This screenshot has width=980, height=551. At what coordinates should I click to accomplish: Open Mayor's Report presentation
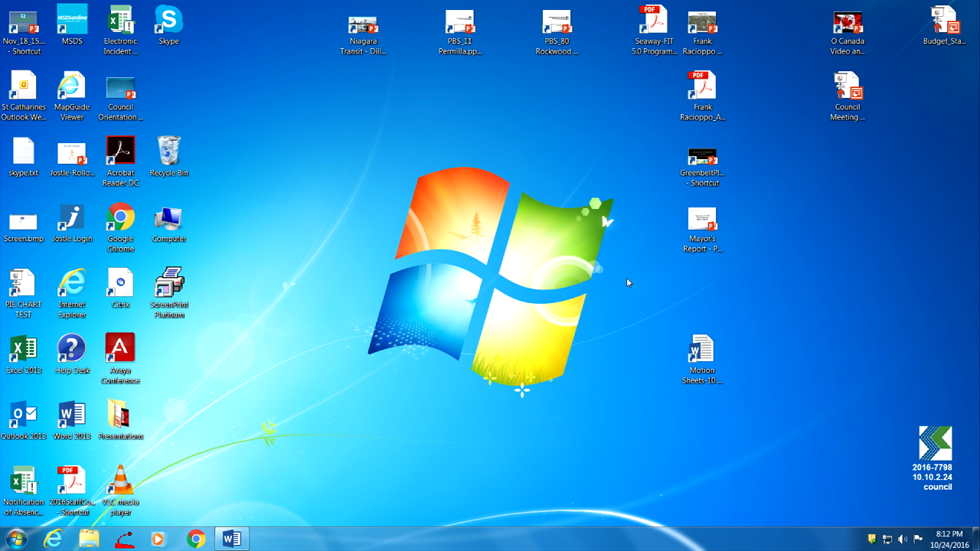click(702, 230)
